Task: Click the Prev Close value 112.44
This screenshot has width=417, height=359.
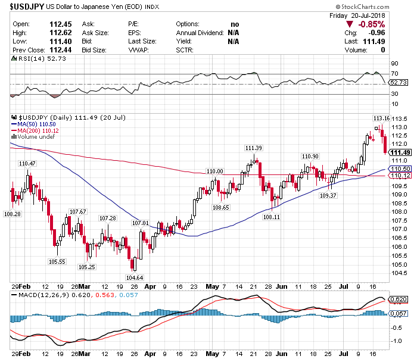Action: click(x=61, y=50)
